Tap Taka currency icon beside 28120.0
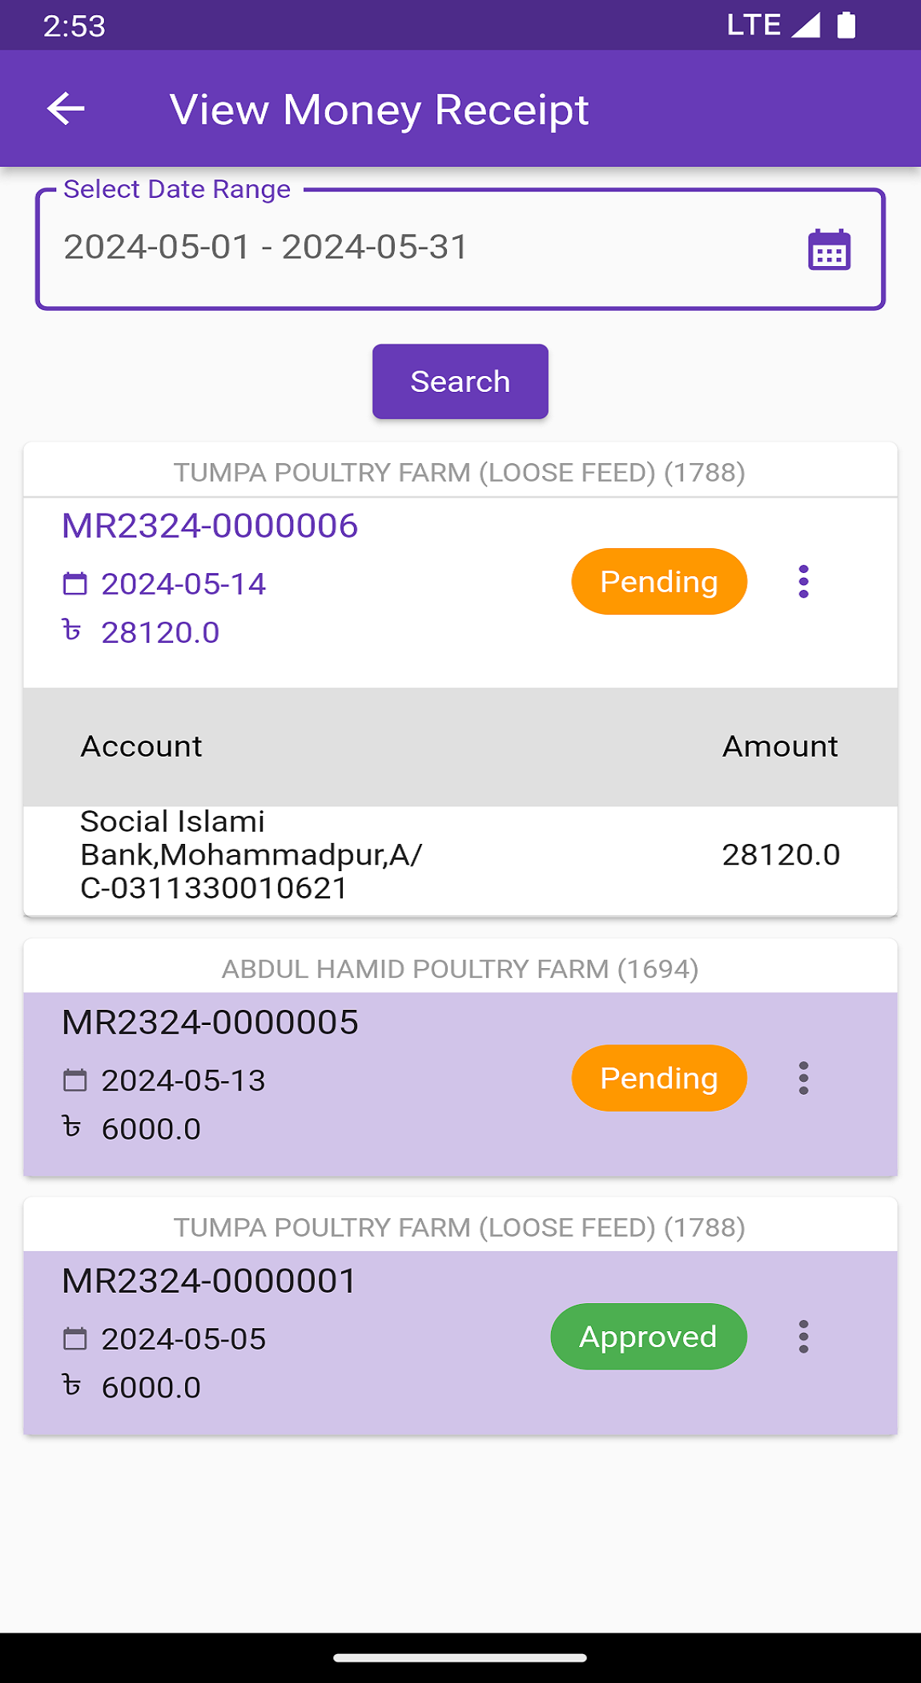Image resolution: width=921 pixels, height=1683 pixels. pyautogui.click(x=72, y=632)
